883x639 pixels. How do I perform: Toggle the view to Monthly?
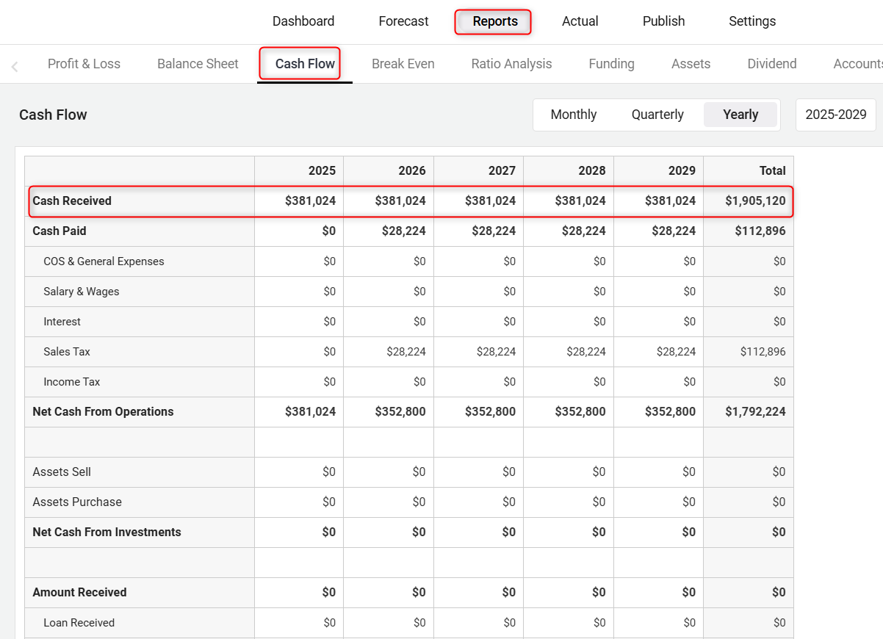(573, 115)
